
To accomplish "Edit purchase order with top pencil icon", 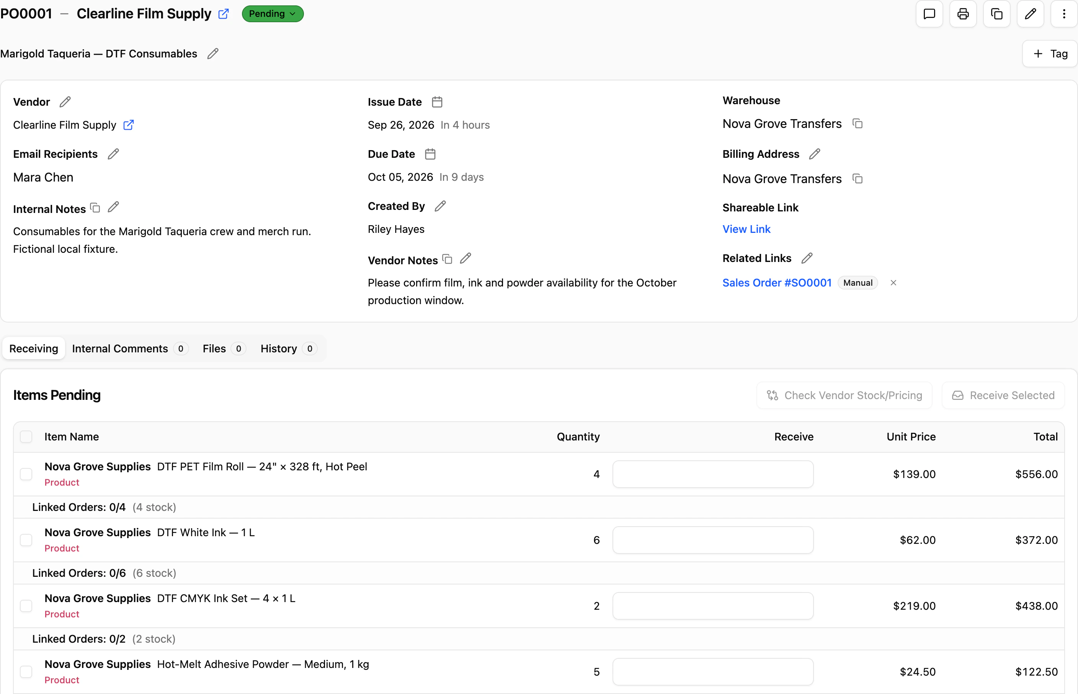I will coord(1030,14).
